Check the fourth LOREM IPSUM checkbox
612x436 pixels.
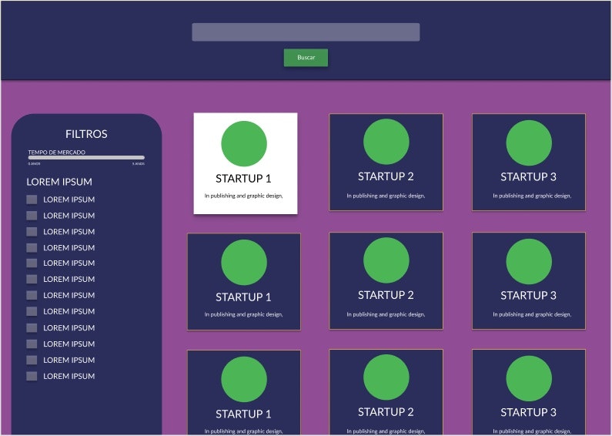(x=32, y=248)
